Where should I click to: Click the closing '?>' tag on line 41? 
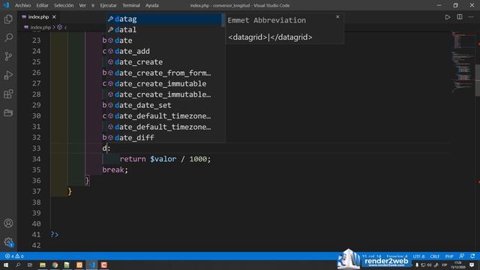(x=55, y=235)
